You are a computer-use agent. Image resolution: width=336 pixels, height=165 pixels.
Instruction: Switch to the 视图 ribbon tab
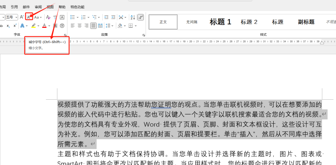click(x=50, y=7)
